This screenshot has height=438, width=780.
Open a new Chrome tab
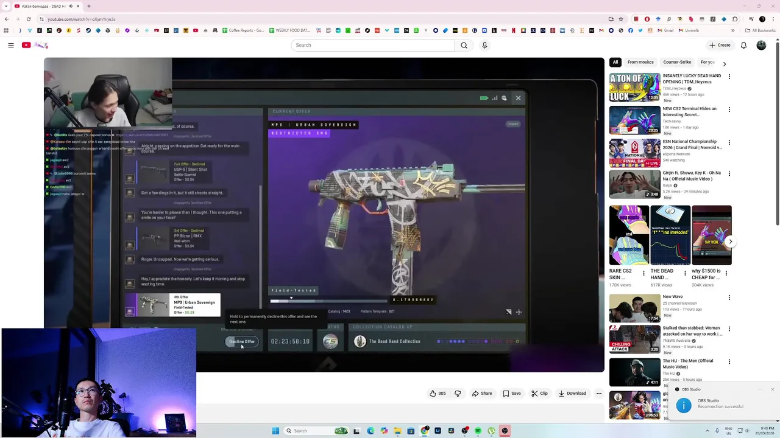[x=89, y=6]
